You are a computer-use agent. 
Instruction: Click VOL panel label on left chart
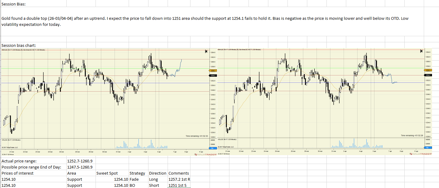(11, 140)
